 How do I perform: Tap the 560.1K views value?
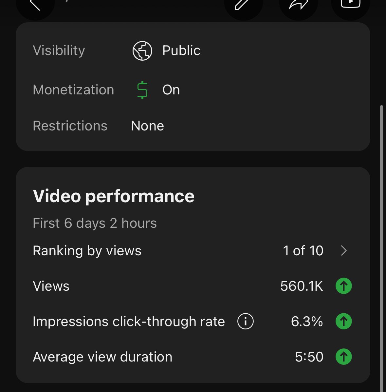302,286
